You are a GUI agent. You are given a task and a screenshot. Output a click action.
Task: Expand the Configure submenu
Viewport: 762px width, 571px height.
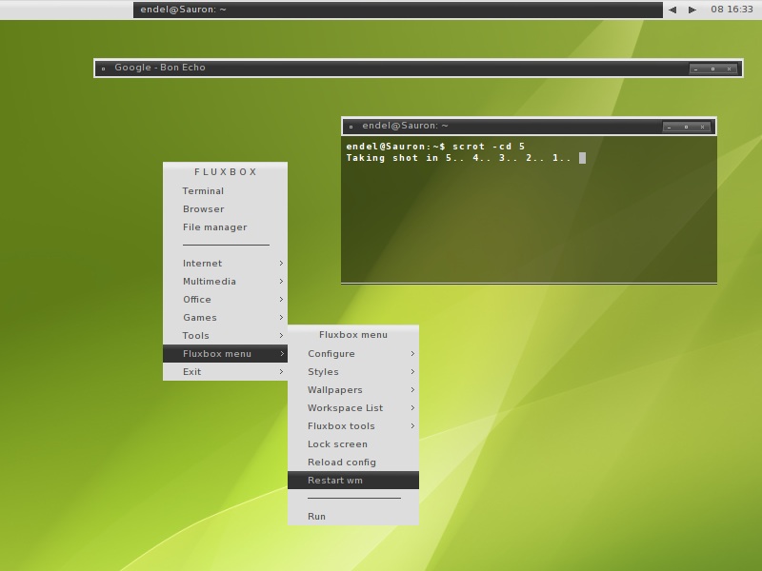coord(353,353)
